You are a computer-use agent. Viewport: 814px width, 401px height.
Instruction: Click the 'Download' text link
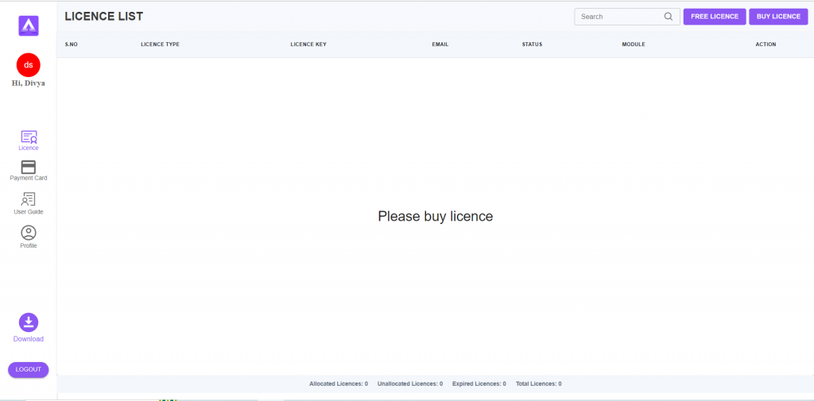pos(29,339)
